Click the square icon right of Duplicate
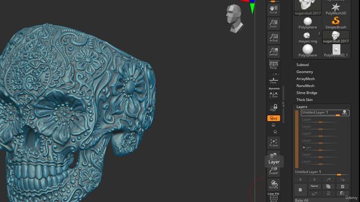 [343, 186]
